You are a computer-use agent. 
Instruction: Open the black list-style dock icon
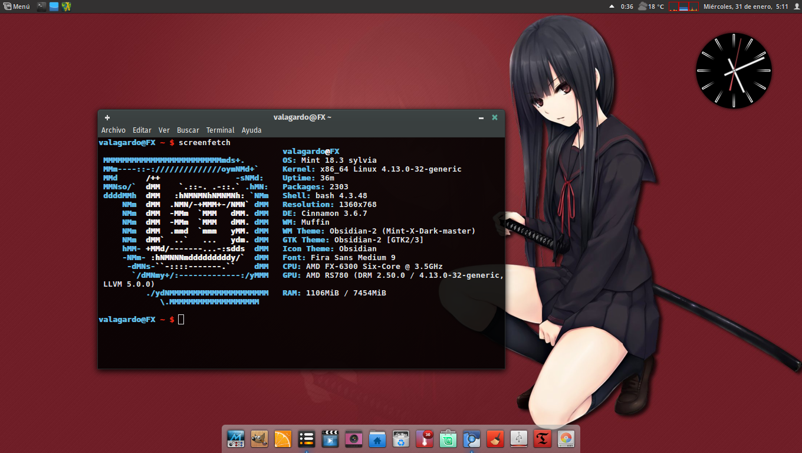click(x=307, y=439)
